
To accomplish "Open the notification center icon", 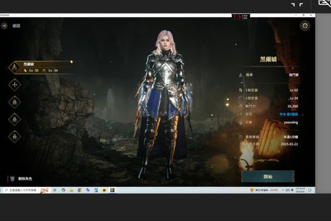I will tap(309, 190).
